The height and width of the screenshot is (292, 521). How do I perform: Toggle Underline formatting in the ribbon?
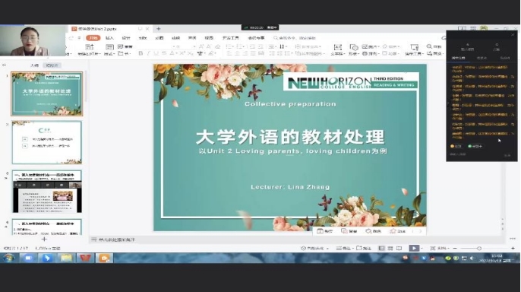[156, 53]
